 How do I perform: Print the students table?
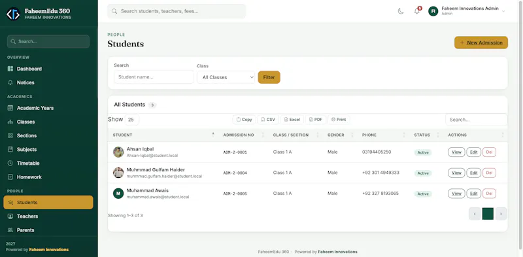point(339,120)
